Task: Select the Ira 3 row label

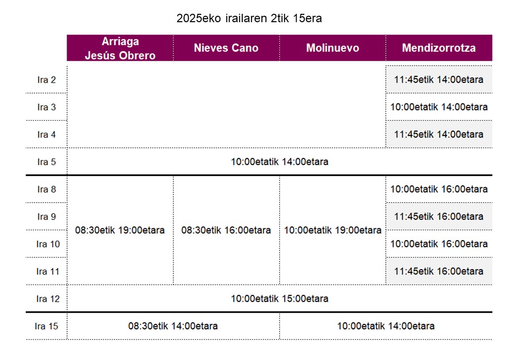Action: [46, 107]
